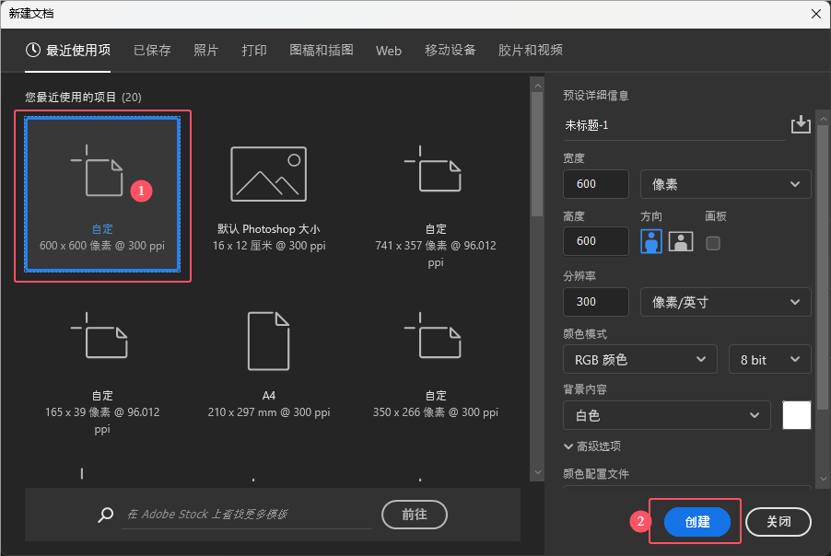Enable the 画板 checkbox
This screenshot has height=556, width=831.
click(x=713, y=243)
